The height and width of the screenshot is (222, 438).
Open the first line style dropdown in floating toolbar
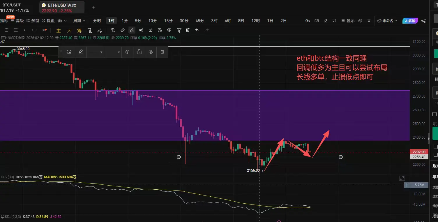point(95,52)
